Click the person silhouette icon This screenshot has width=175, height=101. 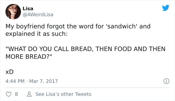[29, 94]
